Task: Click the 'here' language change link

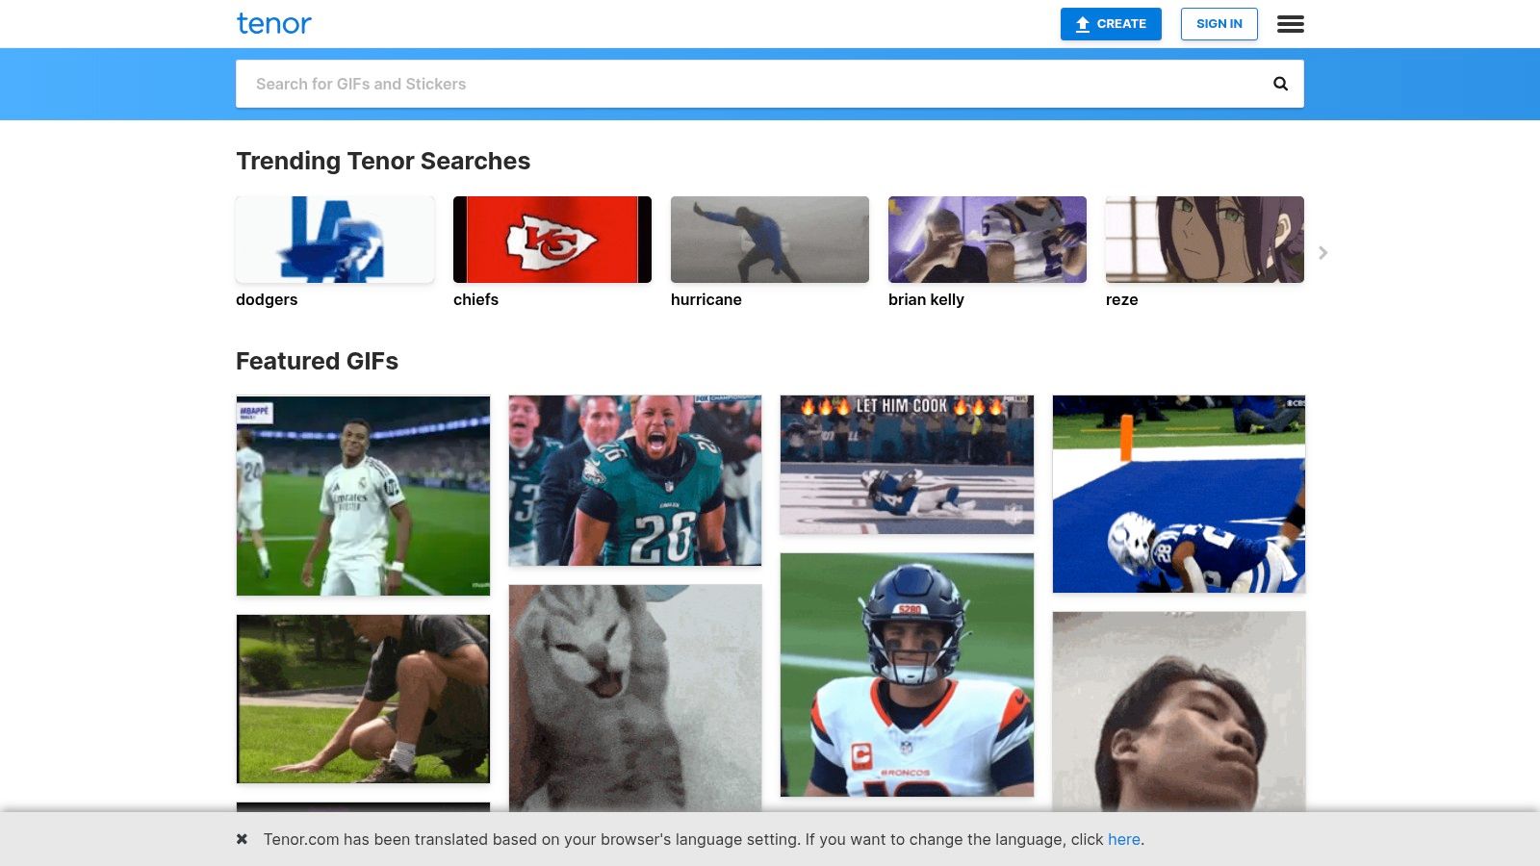Action: [1123, 839]
